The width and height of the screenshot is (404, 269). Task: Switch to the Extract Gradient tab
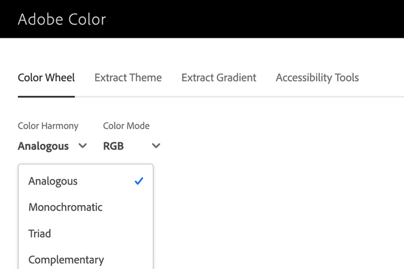point(218,78)
